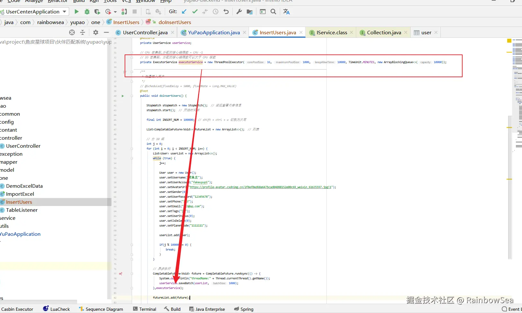Image resolution: width=522 pixels, height=313 pixels.
Task: Click the Git update project arrow
Action: (x=184, y=12)
